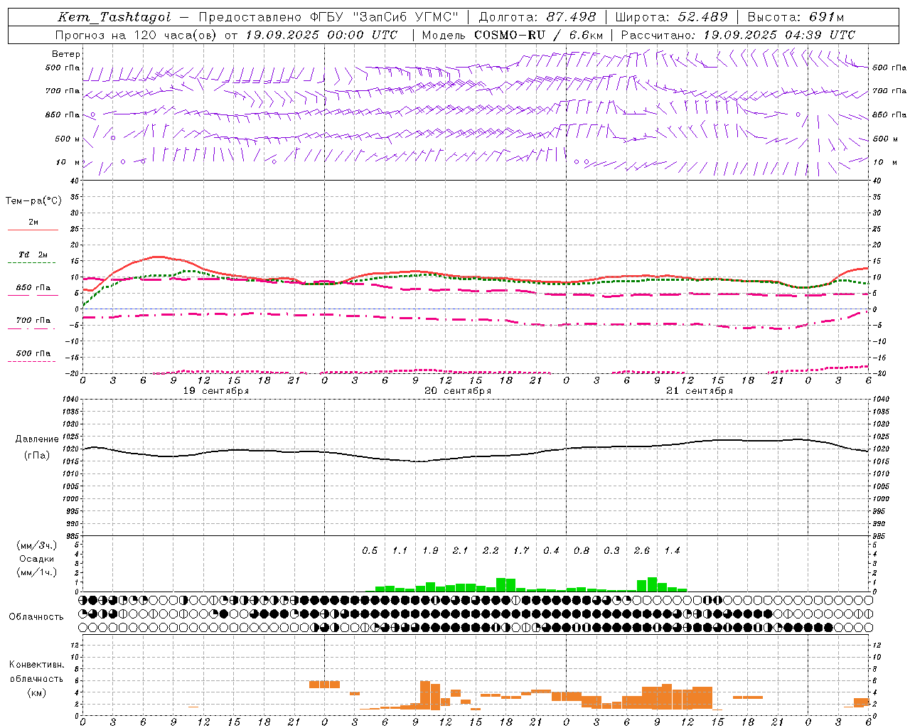Click the (мм/1ч.) precipitation unit label
910x728 pixels.
click(37, 572)
